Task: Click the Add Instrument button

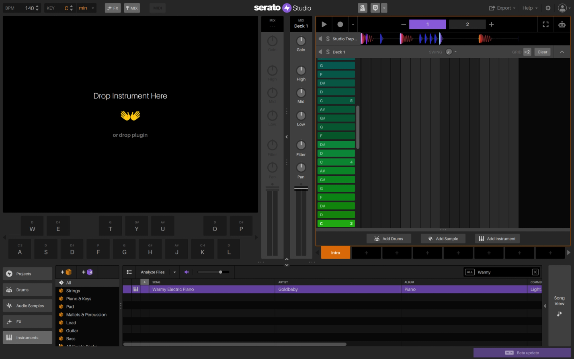Action: pyautogui.click(x=497, y=238)
